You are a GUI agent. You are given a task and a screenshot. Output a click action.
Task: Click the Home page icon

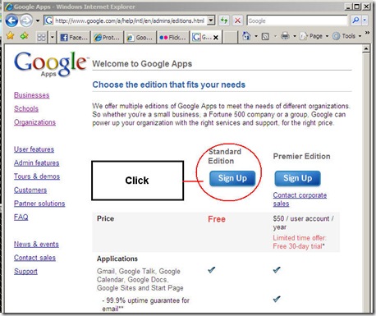[247, 36]
